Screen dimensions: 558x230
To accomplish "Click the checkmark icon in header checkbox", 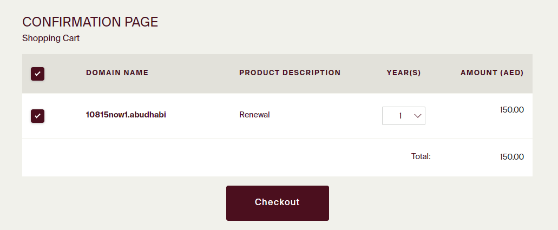I will [x=38, y=74].
